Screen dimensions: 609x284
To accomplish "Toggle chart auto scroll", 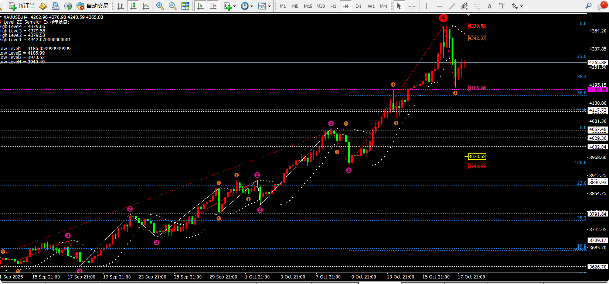I will (200, 6).
